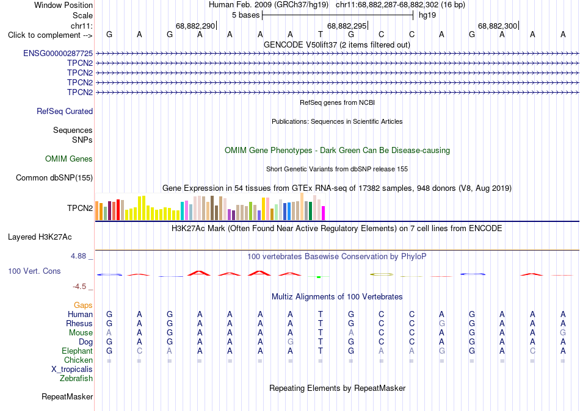Click the TPCN2 GTEx expression label

coord(80,208)
